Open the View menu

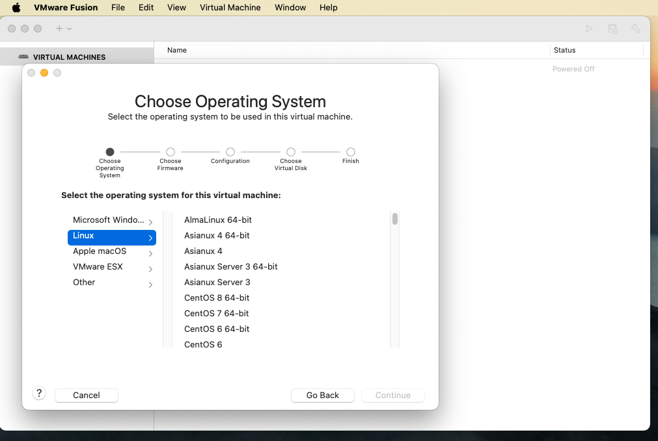tap(176, 8)
